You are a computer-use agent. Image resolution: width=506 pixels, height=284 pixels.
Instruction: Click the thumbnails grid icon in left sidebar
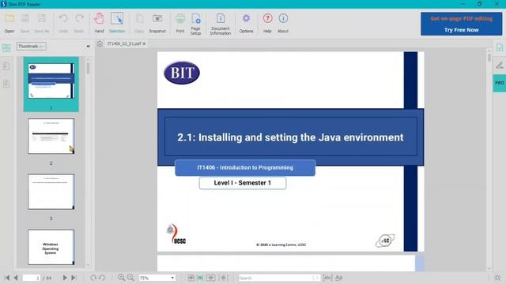(6, 48)
